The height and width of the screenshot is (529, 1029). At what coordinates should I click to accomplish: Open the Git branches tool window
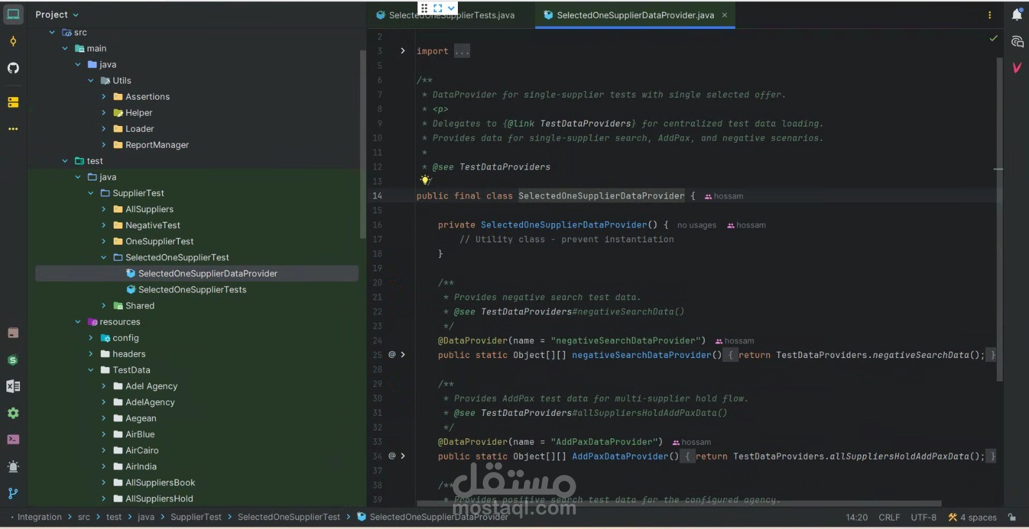point(14,494)
